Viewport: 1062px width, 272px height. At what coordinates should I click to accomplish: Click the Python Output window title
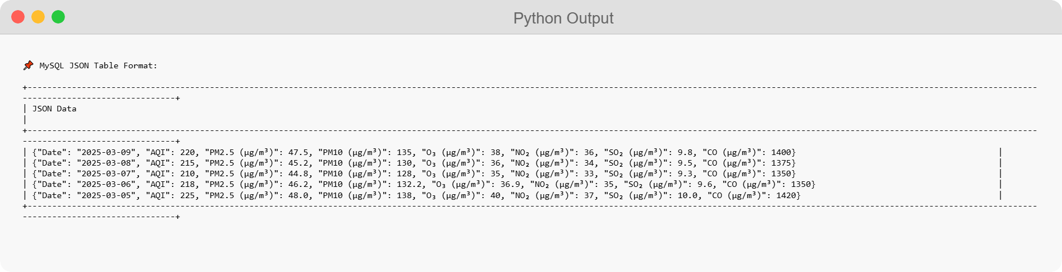(x=563, y=18)
